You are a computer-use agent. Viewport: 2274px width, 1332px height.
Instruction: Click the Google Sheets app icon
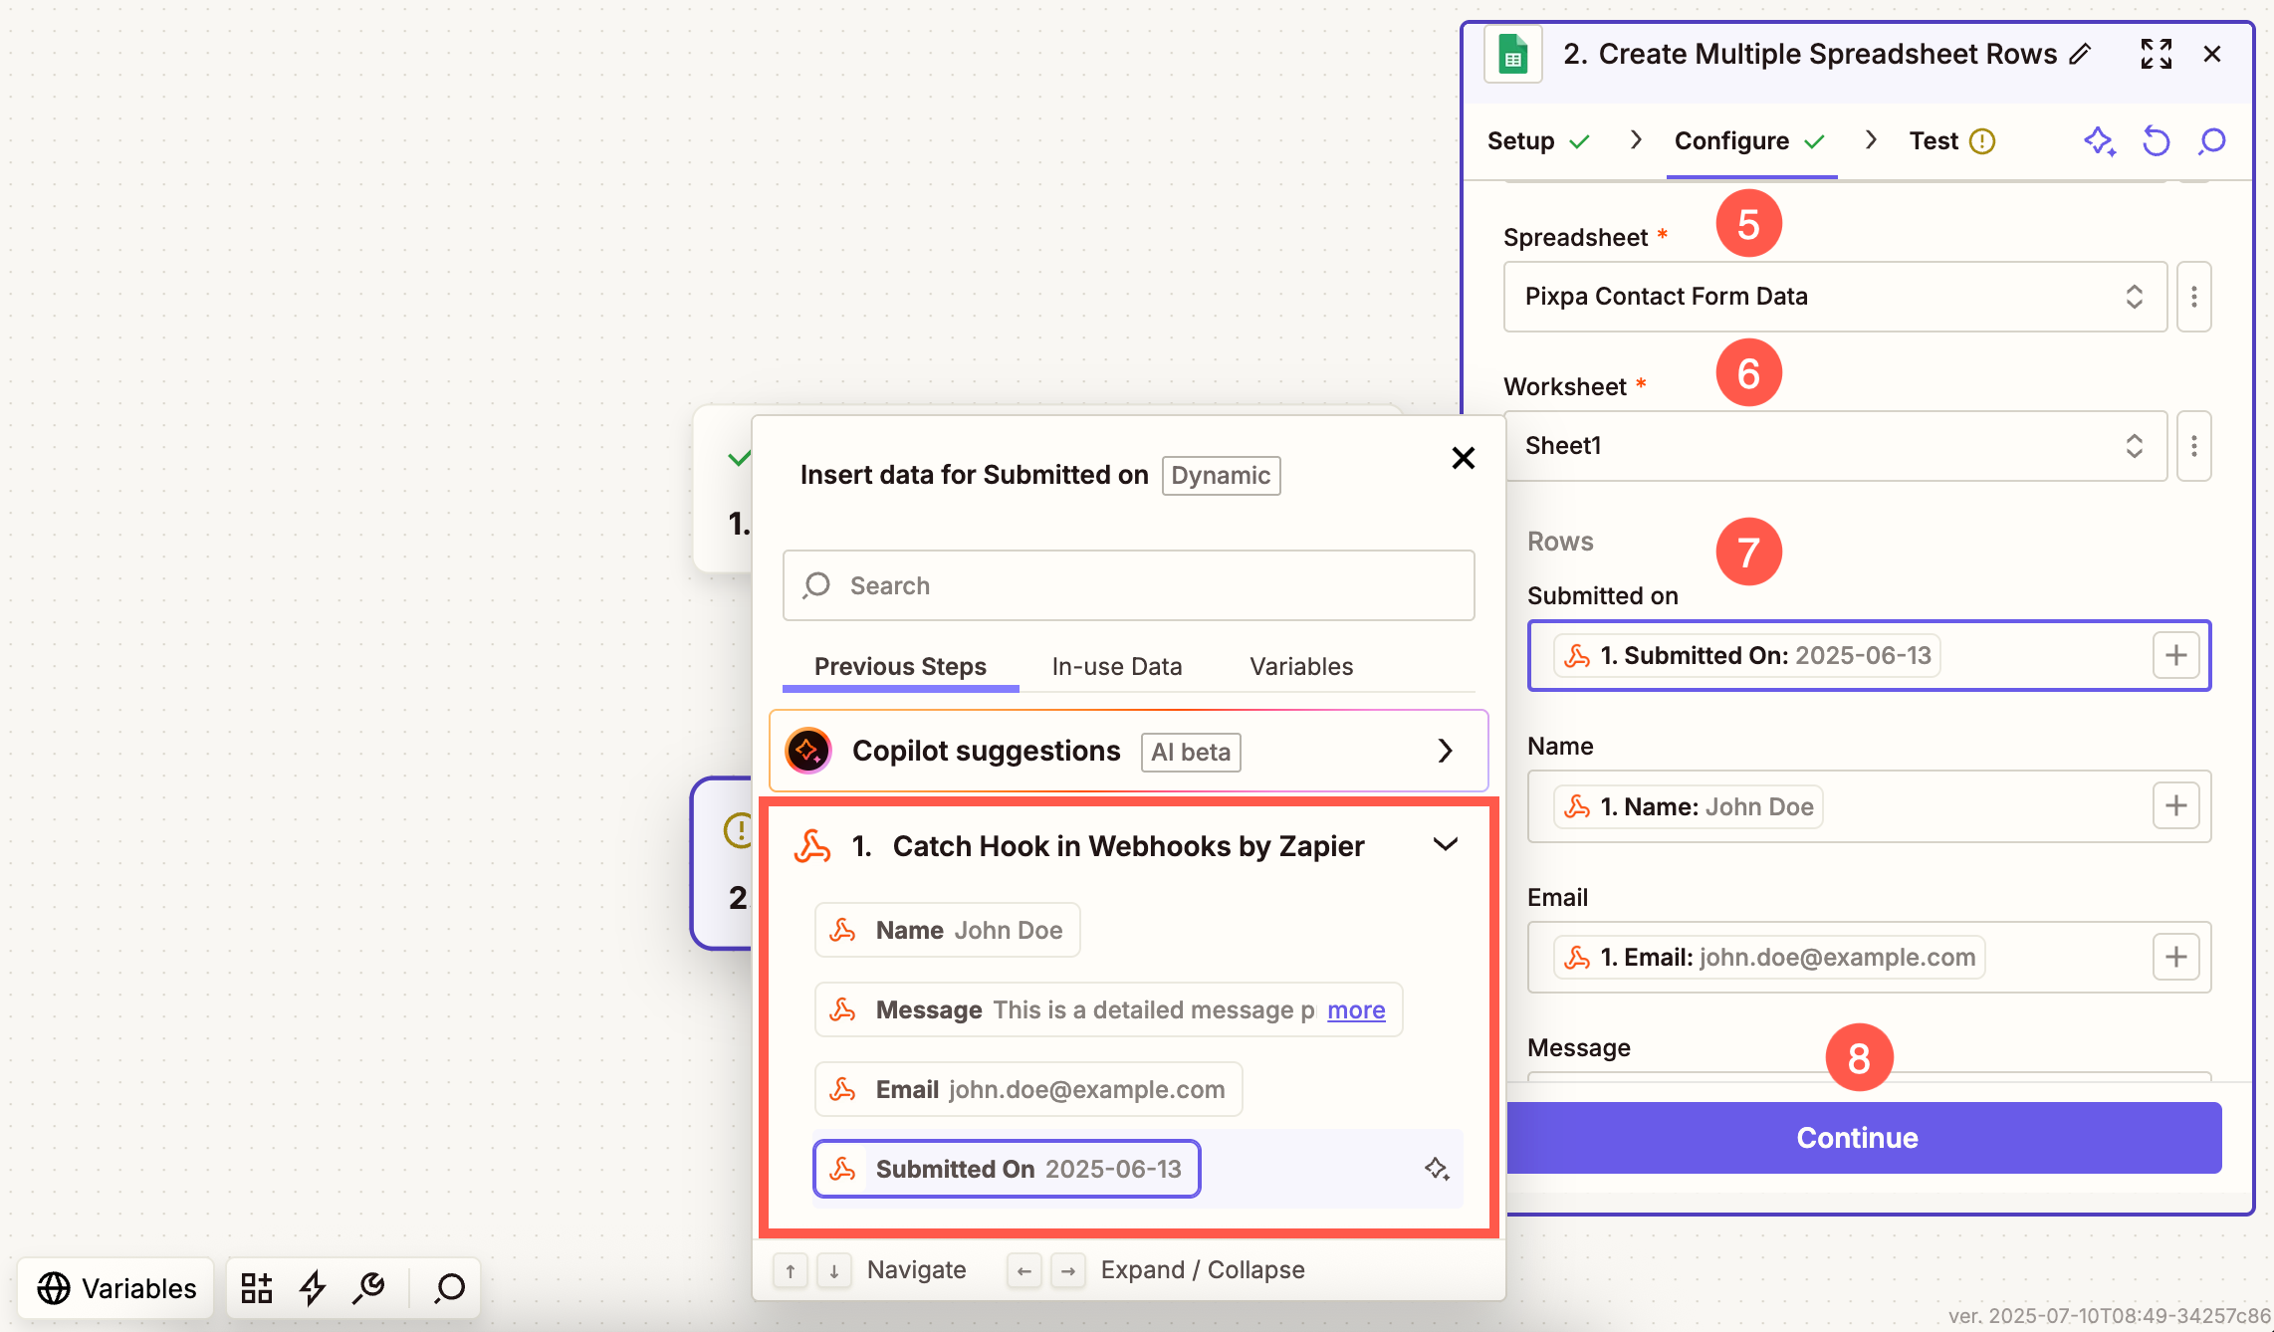click(x=1512, y=55)
